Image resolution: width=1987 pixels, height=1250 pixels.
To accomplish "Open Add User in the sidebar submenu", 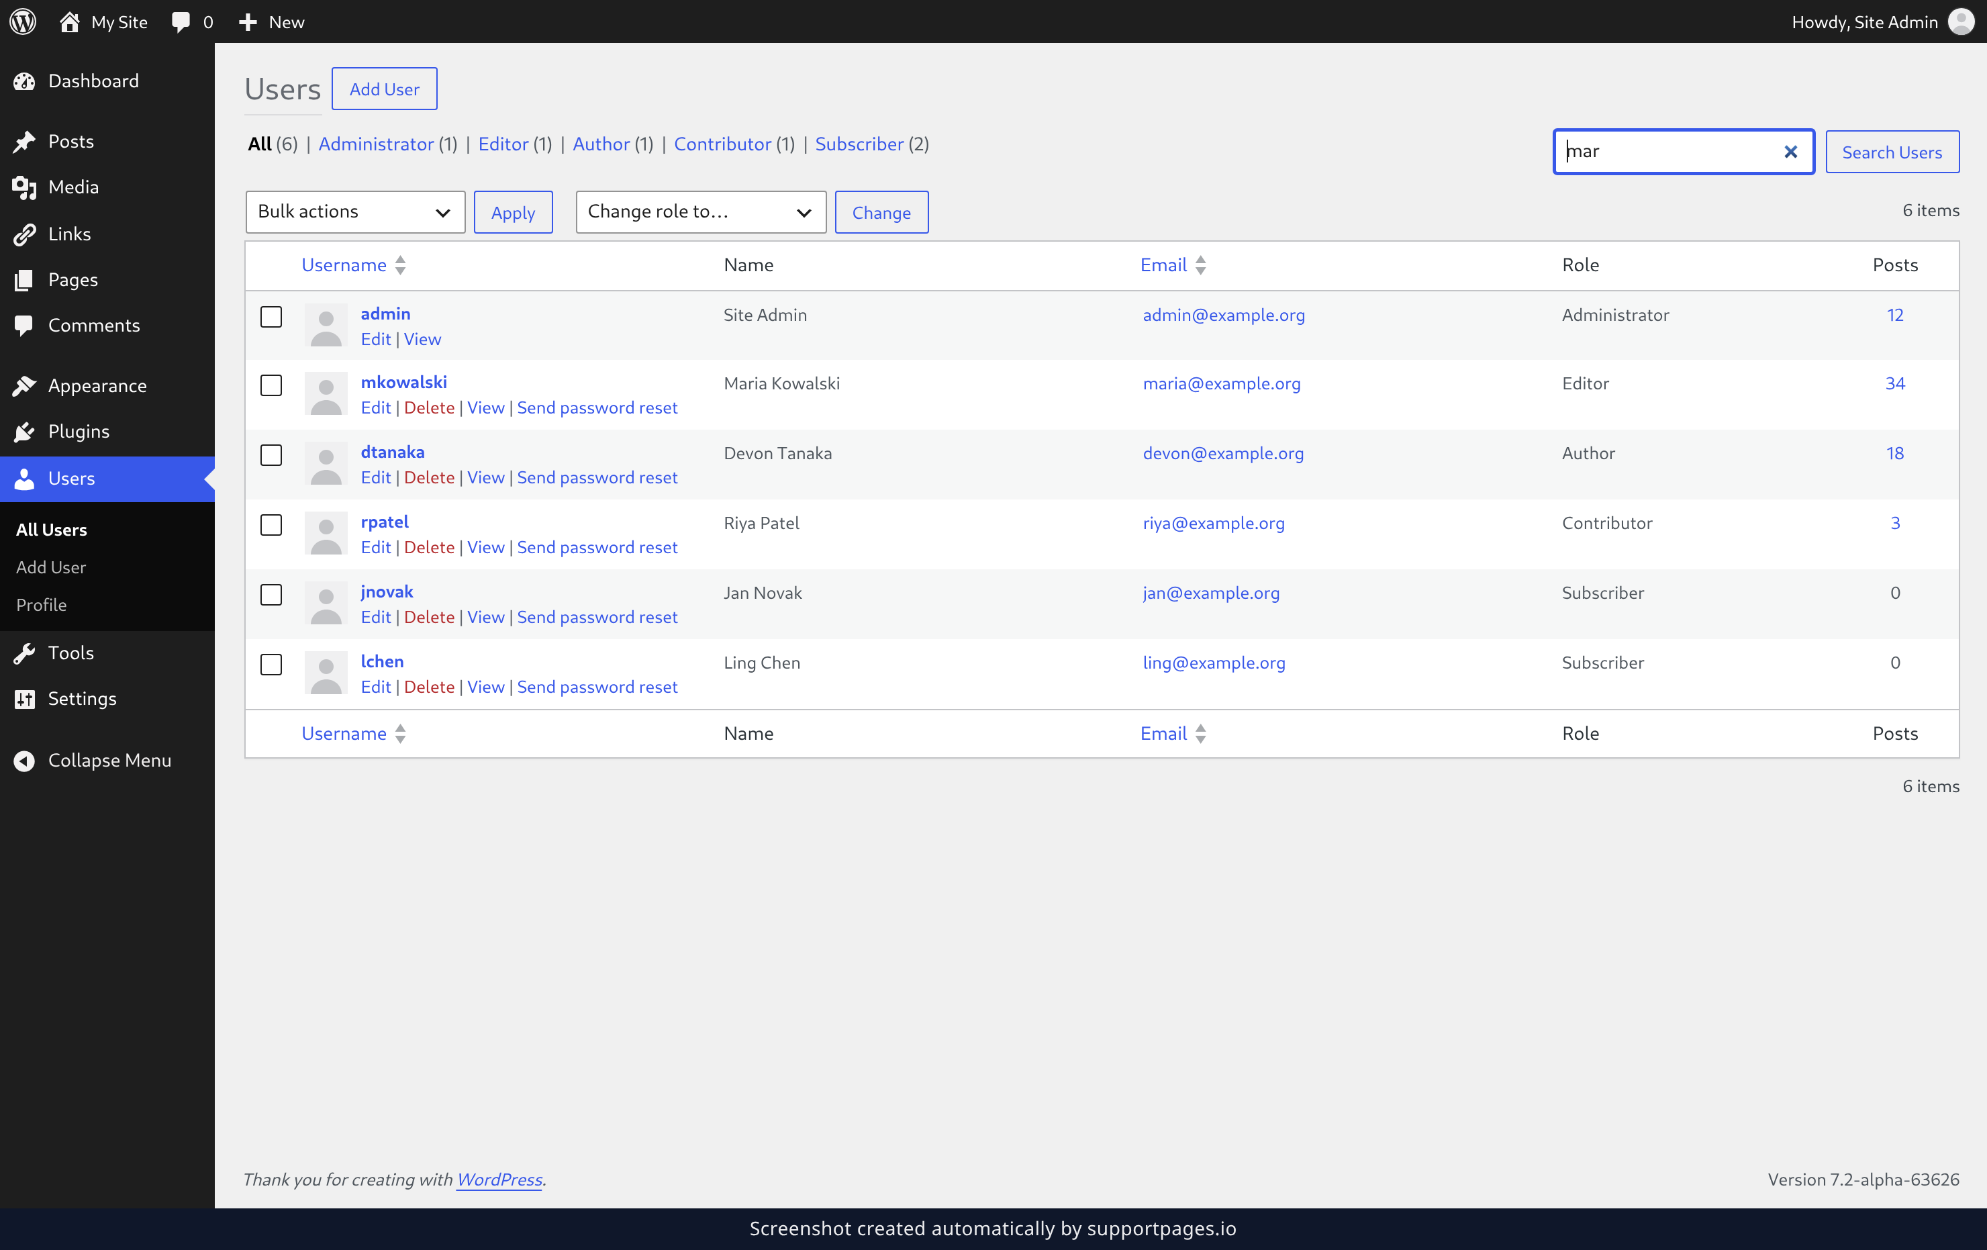I will pos(50,567).
